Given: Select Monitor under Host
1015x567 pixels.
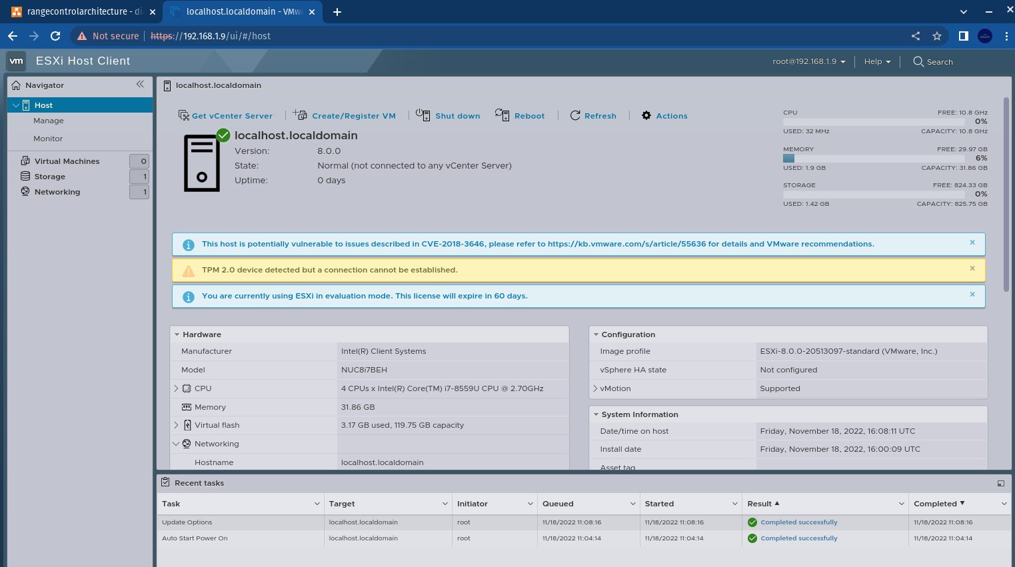Looking at the screenshot, I should (x=48, y=139).
